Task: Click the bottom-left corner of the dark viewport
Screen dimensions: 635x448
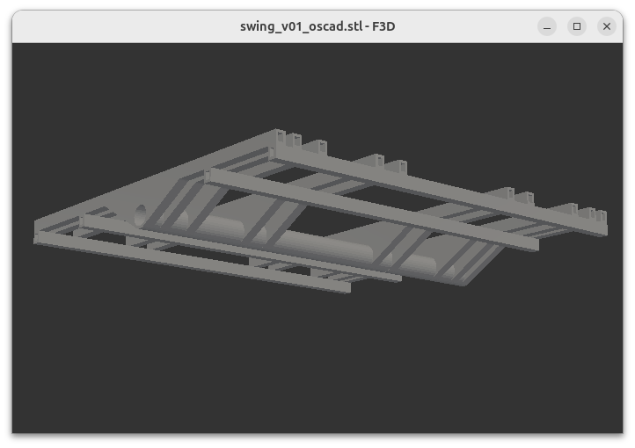Action: click(x=15, y=430)
